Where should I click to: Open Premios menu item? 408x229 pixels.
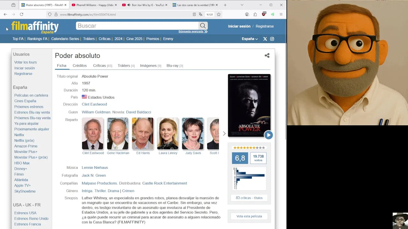click(153, 39)
